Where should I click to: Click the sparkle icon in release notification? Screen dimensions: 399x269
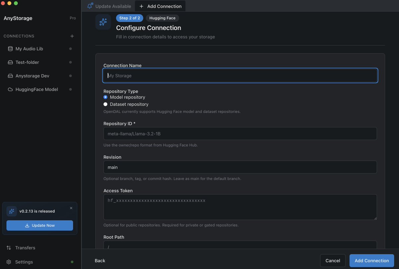(12, 211)
